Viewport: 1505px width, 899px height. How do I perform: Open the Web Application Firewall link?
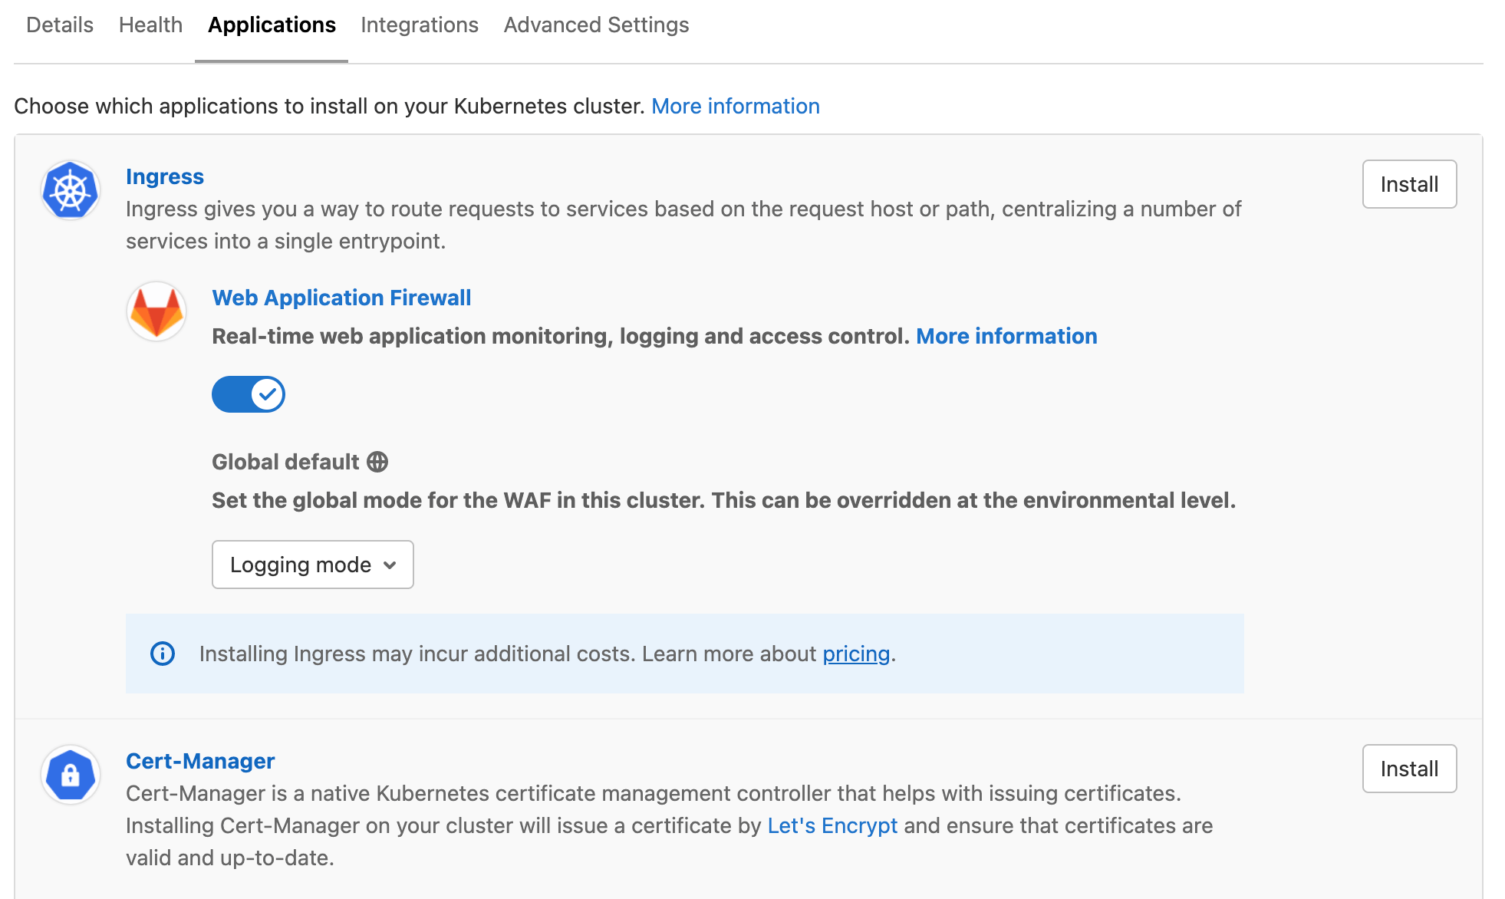pyautogui.click(x=341, y=298)
